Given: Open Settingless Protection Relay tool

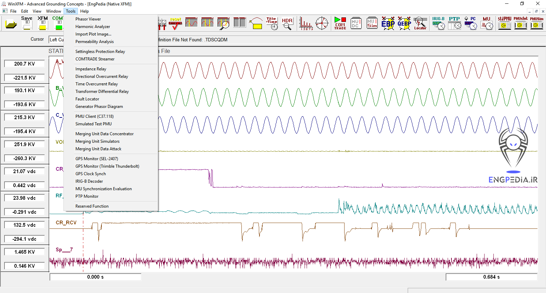Looking at the screenshot, I should tap(111, 52).
